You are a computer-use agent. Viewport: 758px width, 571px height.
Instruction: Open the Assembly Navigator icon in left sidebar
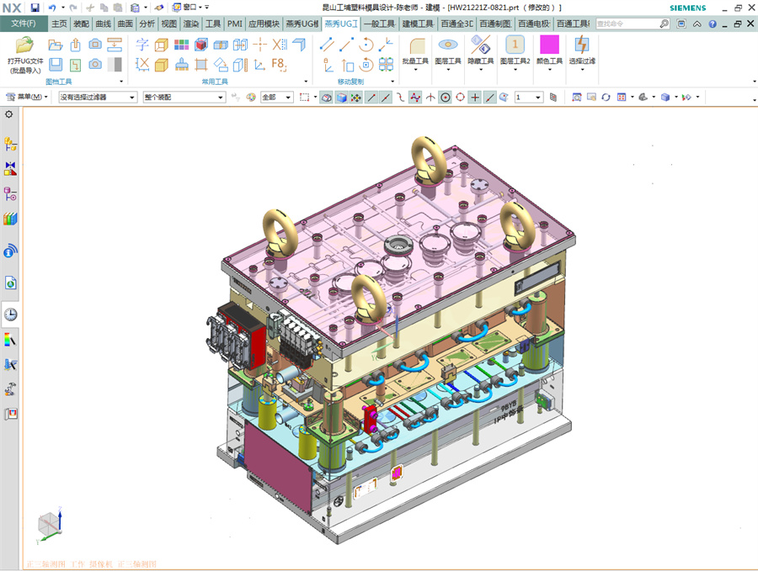click(11, 145)
